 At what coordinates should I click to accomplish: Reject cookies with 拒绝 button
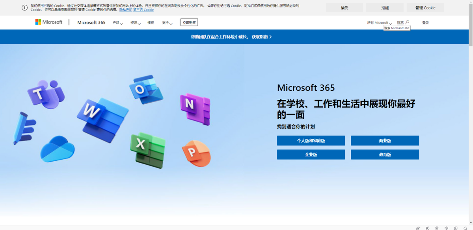(385, 7)
